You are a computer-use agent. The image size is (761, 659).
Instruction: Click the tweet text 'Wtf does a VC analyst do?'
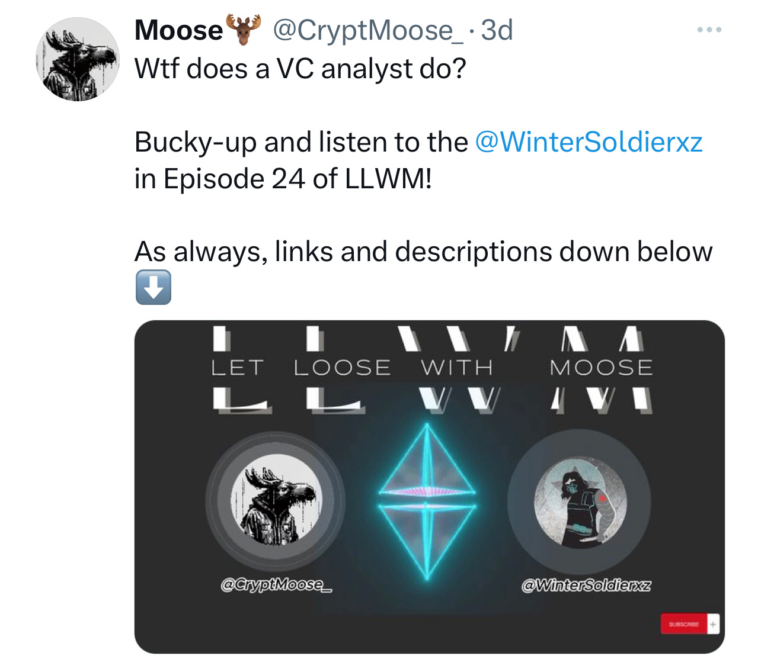pyautogui.click(x=300, y=69)
